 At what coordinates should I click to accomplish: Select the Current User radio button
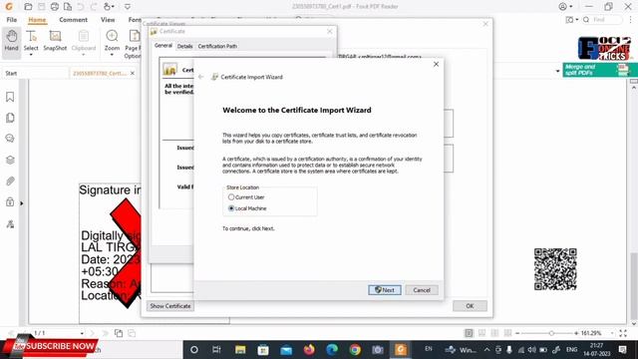pos(231,197)
